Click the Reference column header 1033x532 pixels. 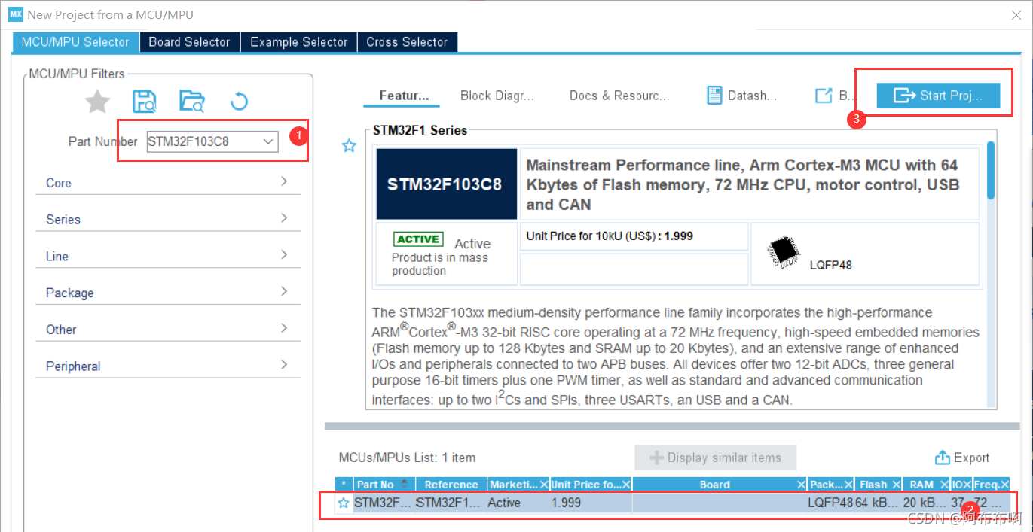451,485
